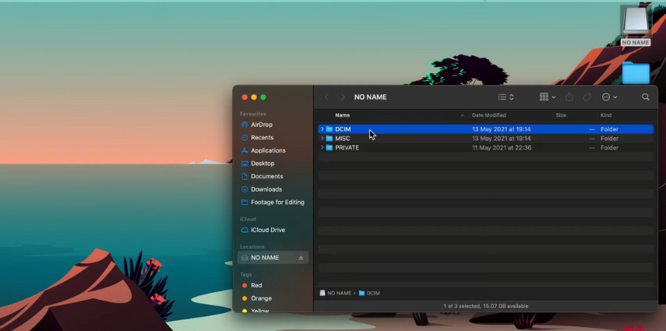Select the Downloads sidebar item
Image resolution: width=666 pixels, height=331 pixels.
click(266, 189)
